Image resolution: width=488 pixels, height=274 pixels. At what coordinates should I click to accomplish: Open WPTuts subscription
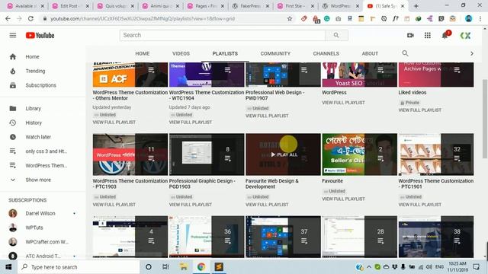34,228
